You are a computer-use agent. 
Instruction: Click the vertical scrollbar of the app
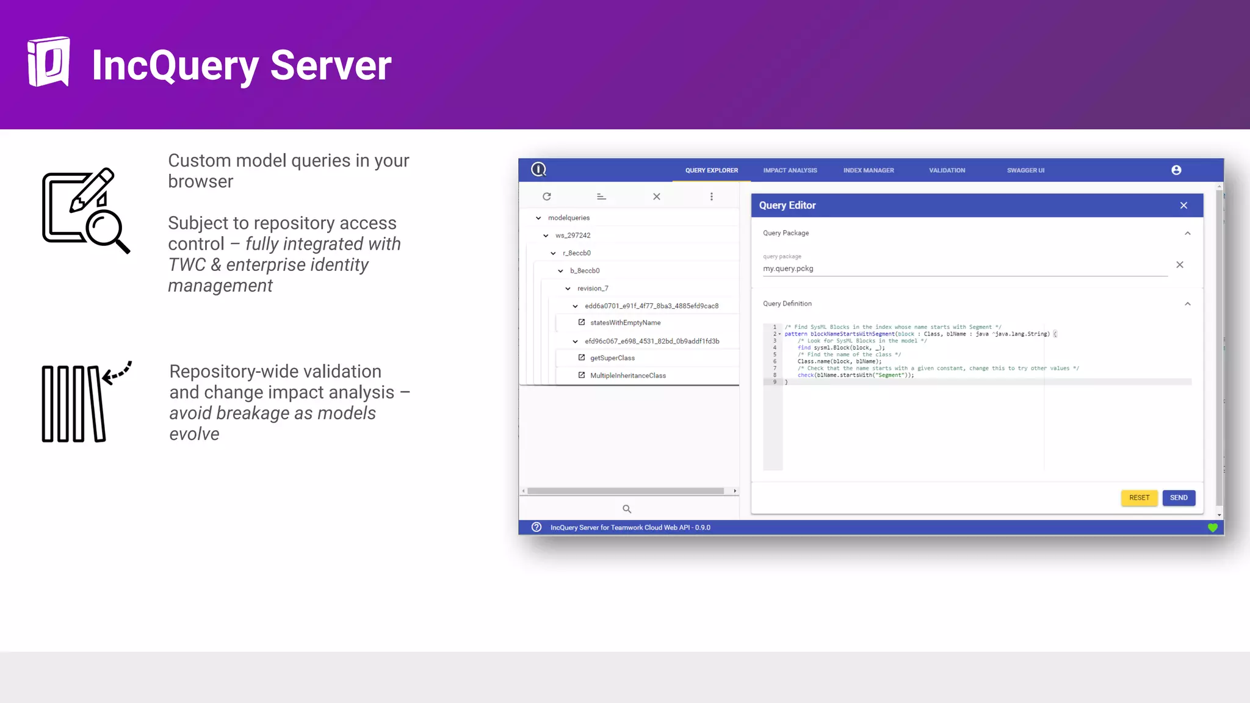pyautogui.click(x=1219, y=348)
